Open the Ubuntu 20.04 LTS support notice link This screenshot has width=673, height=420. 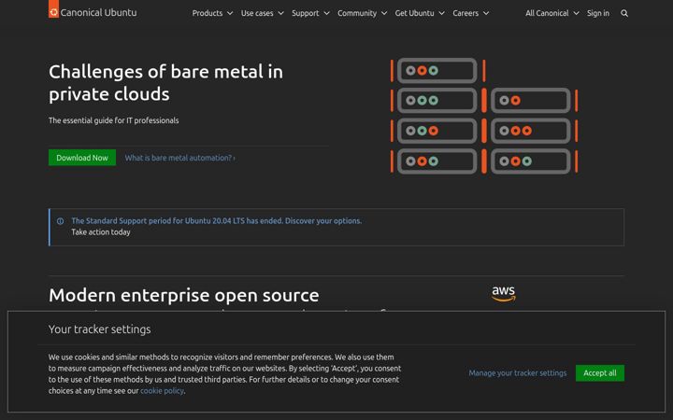point(216,220)
